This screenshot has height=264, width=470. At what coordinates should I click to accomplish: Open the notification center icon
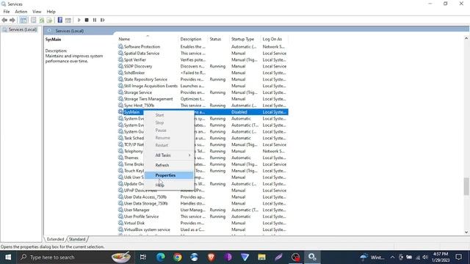(x=458, y=257)
